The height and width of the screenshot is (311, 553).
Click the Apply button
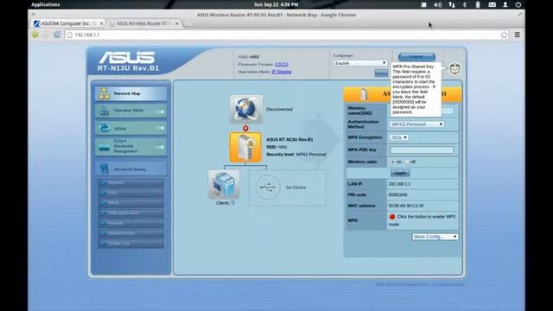pyautogui.click(x=400, y=173)
